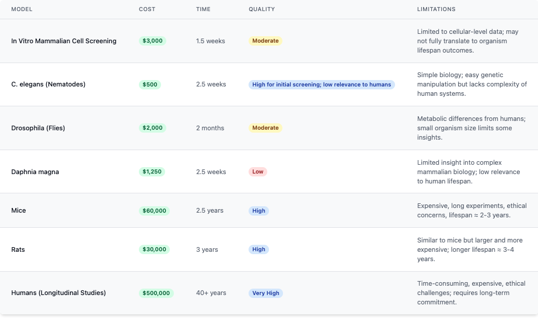
Task: Click the MODEL column header
Action: (x=22, y=9)
